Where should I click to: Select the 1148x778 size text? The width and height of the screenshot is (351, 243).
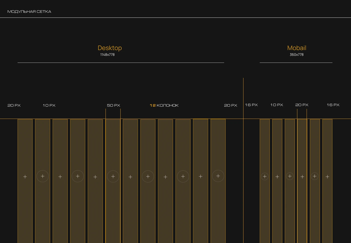(x=107, y=55)
